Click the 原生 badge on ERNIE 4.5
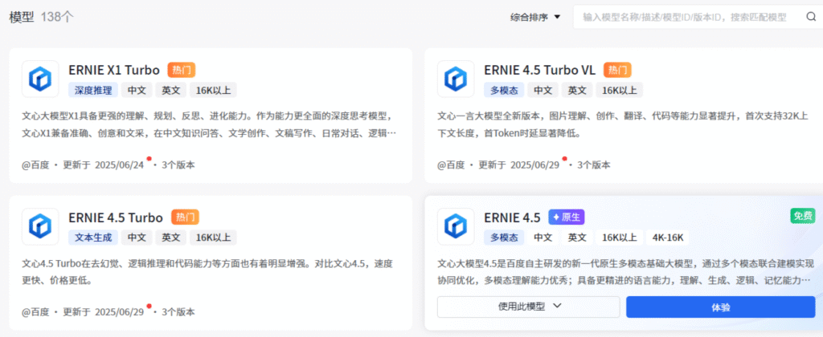The image size is (823, 337). pos(567,217)
